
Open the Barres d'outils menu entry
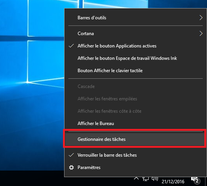click(x=136, y=18)
